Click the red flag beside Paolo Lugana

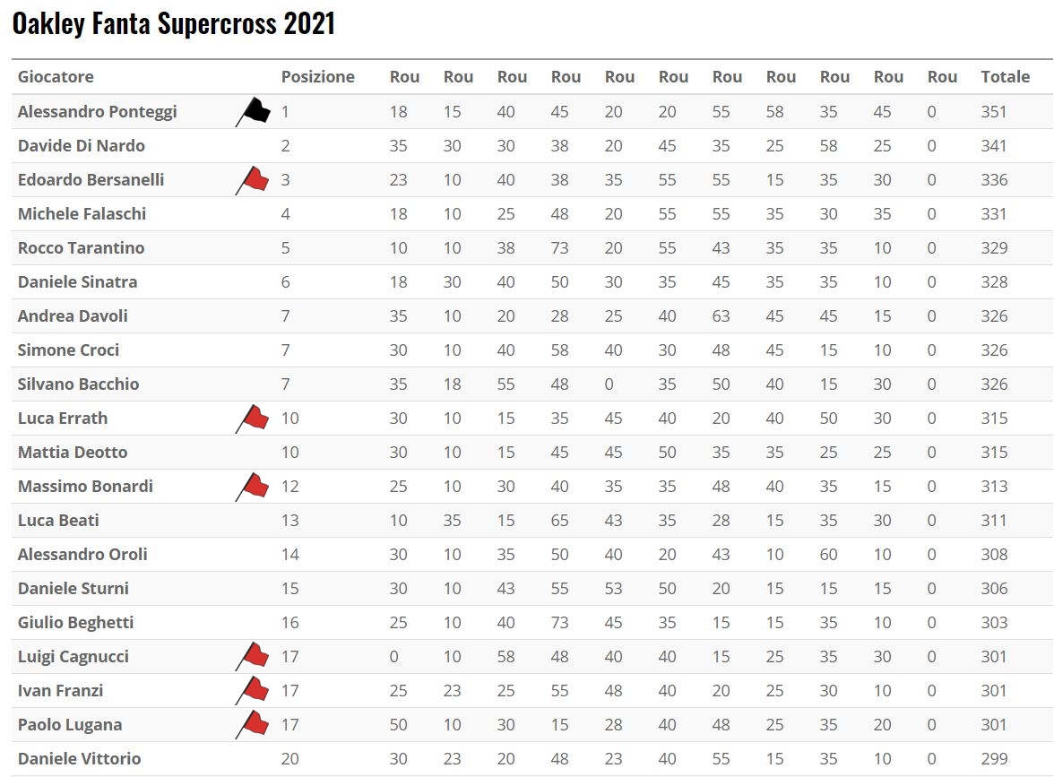[255, 724]
